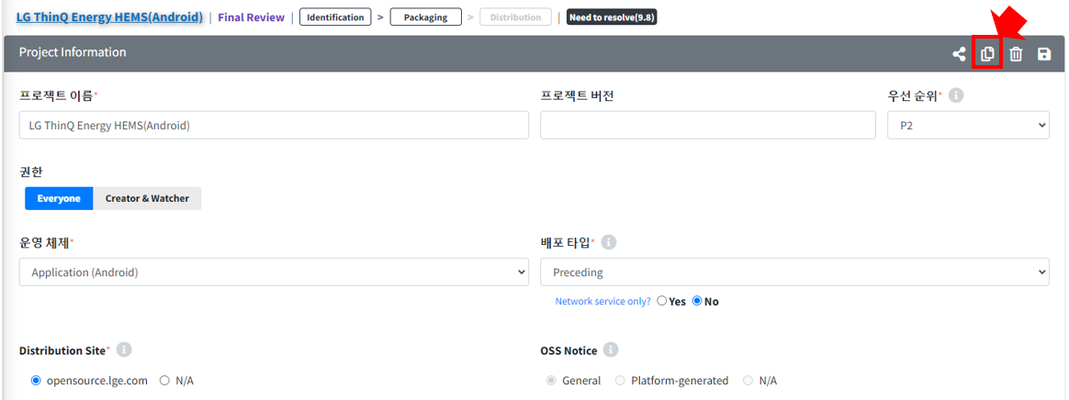The image size is (1069, 400).
Task: Click the Need to resolve(9.8) badge
Action: 612,17
